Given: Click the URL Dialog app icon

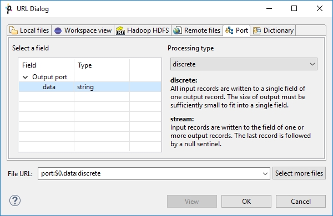Looking at the screenshot, I should click(x=9, y=9).
